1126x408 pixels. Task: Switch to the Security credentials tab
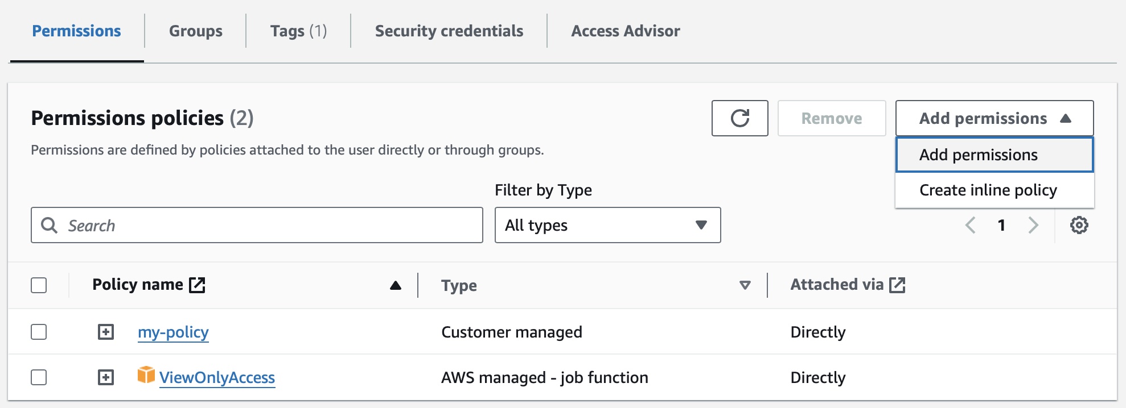[449, 31]
